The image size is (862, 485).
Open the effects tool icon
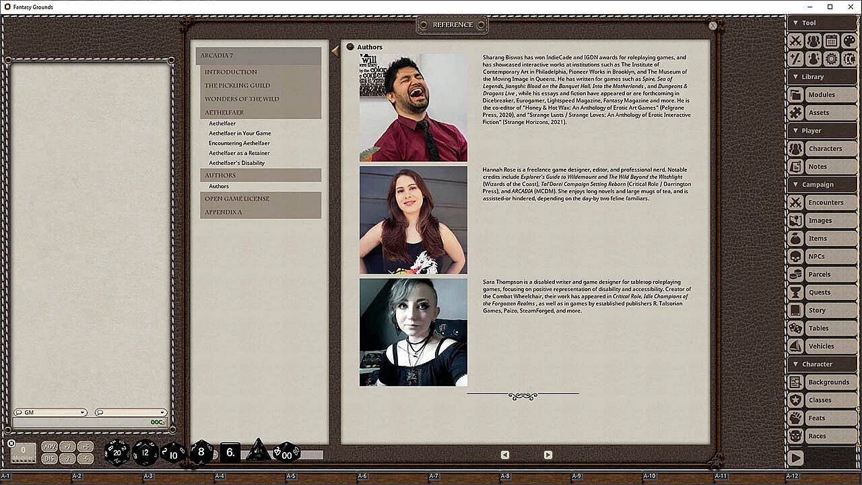[x=814, y=59]
